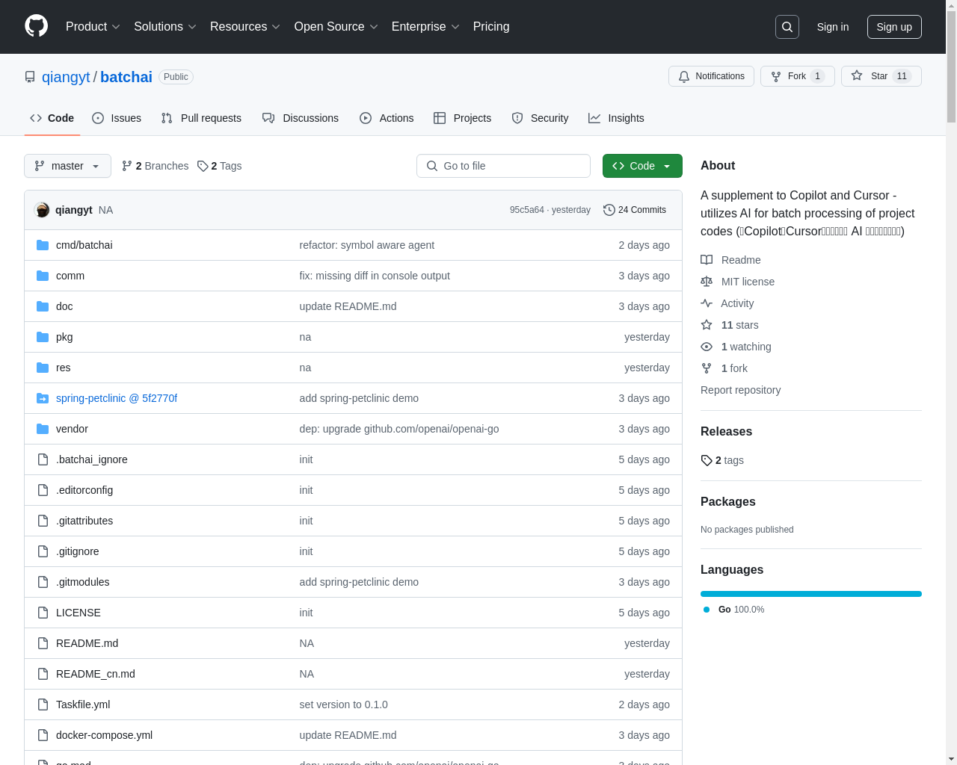Viewport: 957px width, 765px height.
Task: Click the README_cn.md file icon
Action: pos(43,674)
